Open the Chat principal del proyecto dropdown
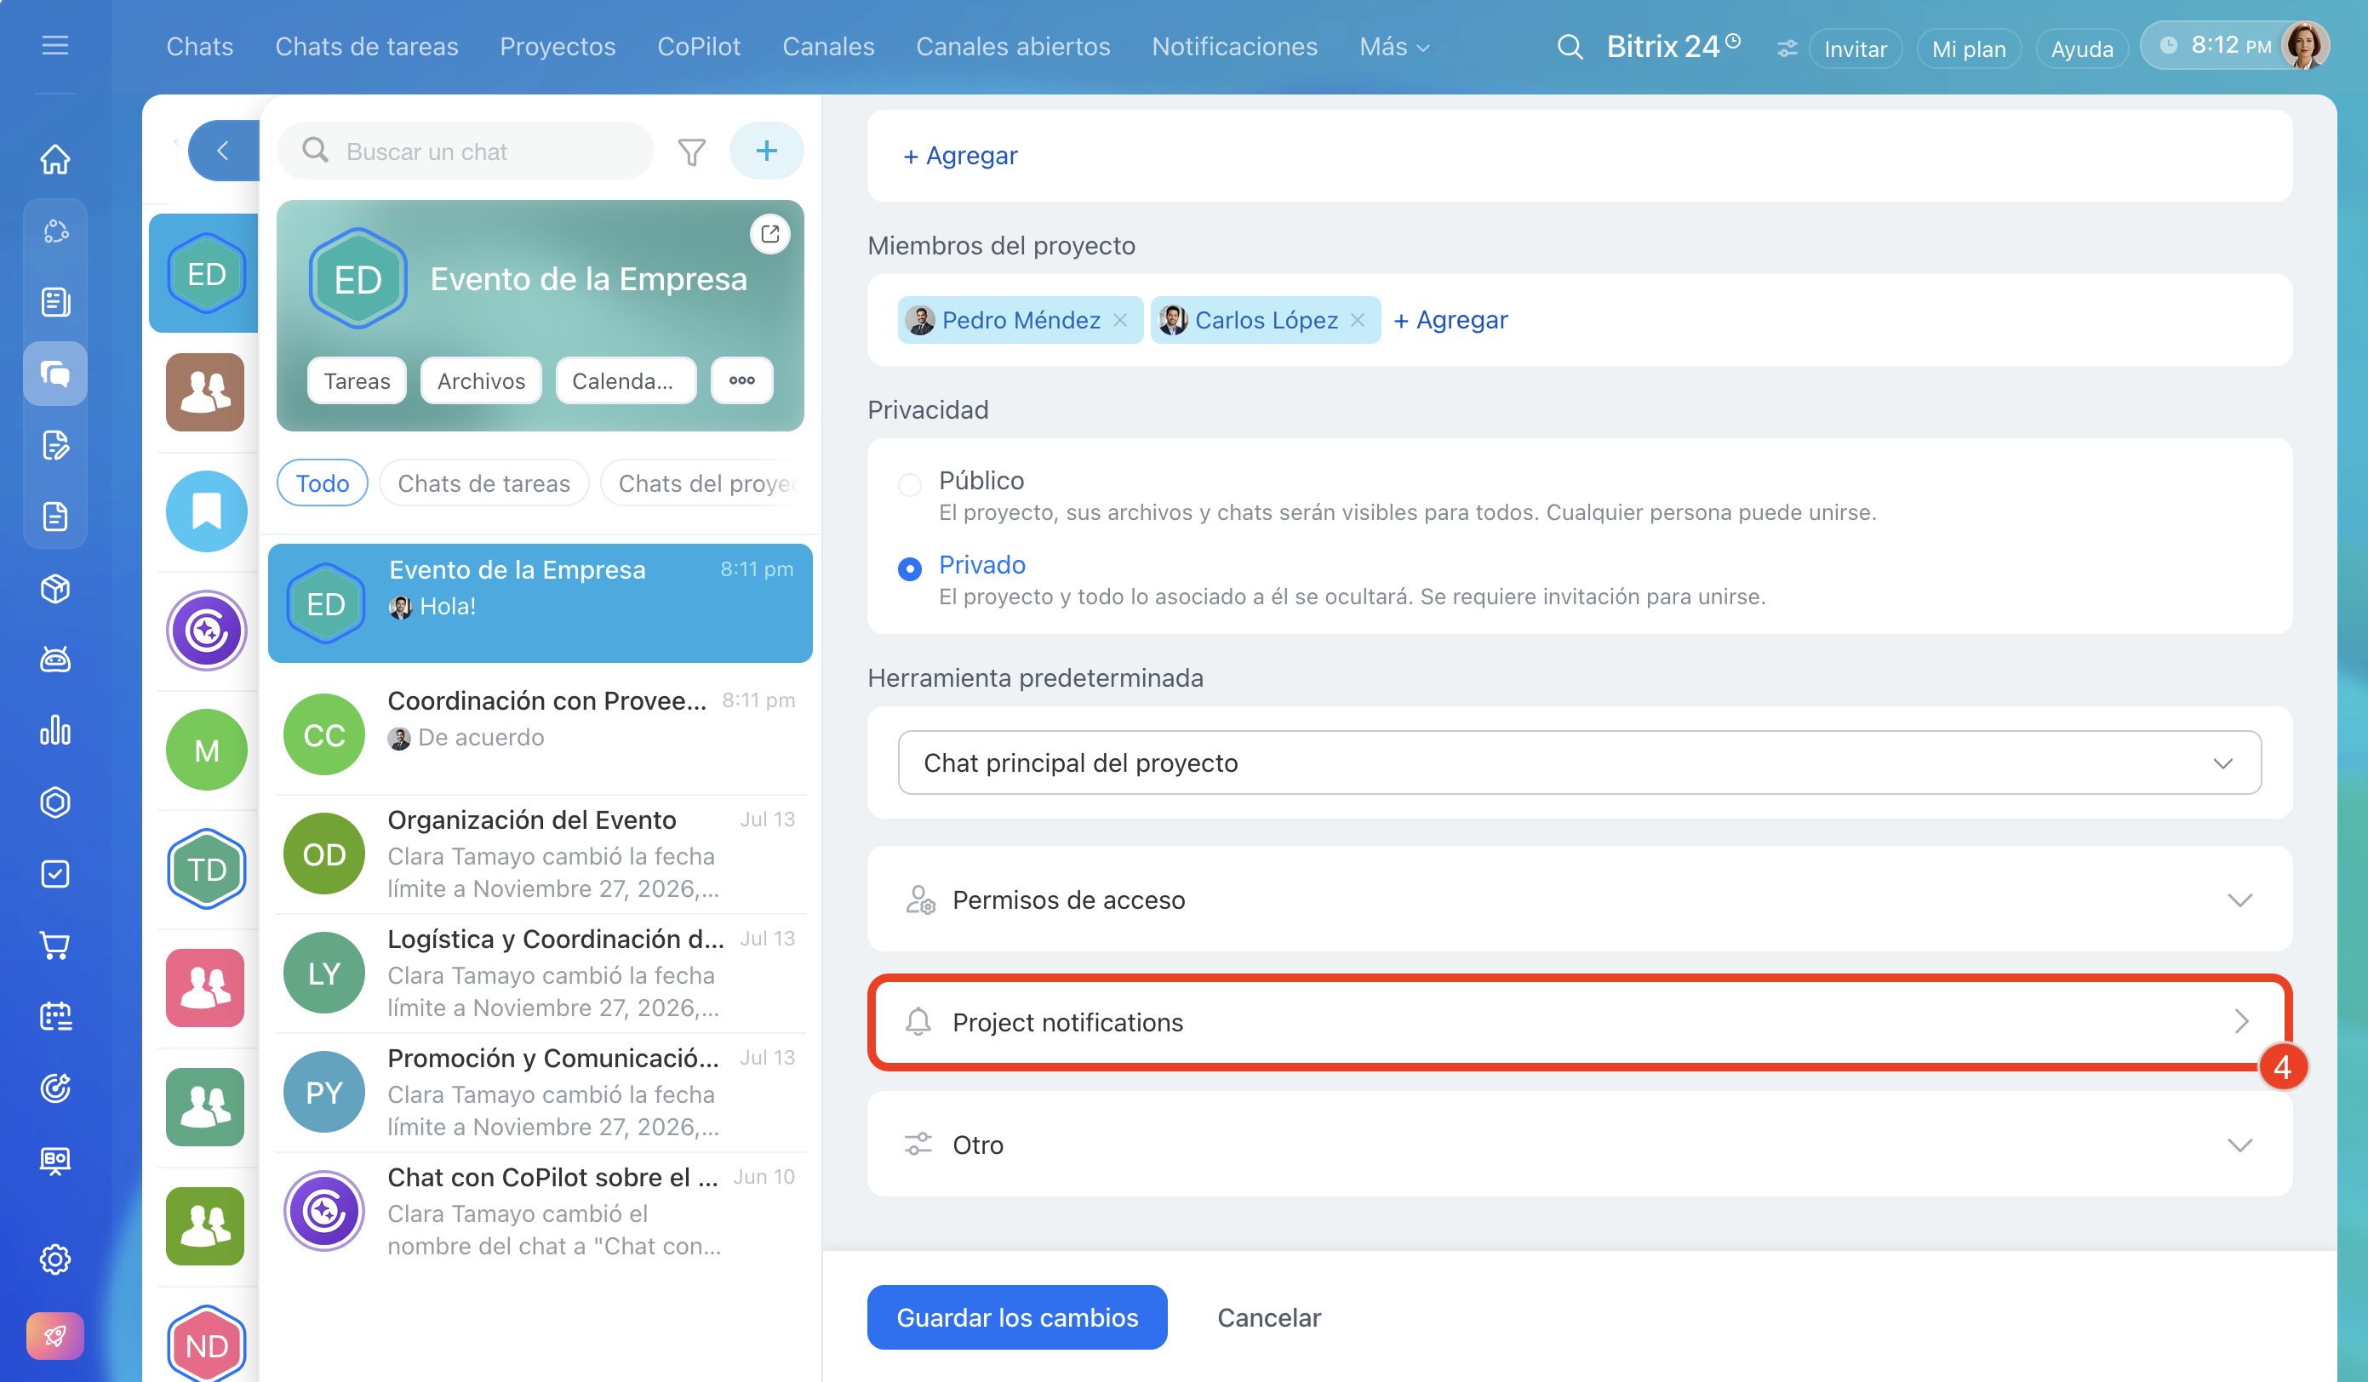 [1580, 762]
